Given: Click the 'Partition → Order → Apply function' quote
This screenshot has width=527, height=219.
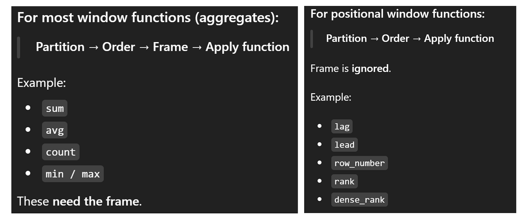Looking at the screenshot, I should click(x=410, y=38).
